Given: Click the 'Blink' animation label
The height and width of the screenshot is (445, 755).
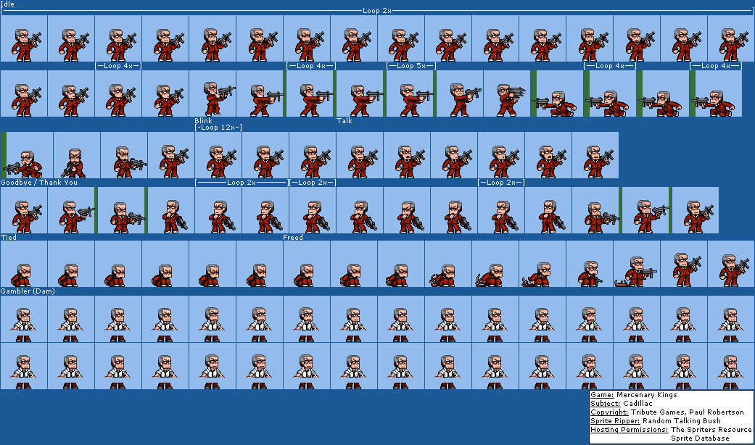Looking at the screenshot, I should click(x=203, y=121).
